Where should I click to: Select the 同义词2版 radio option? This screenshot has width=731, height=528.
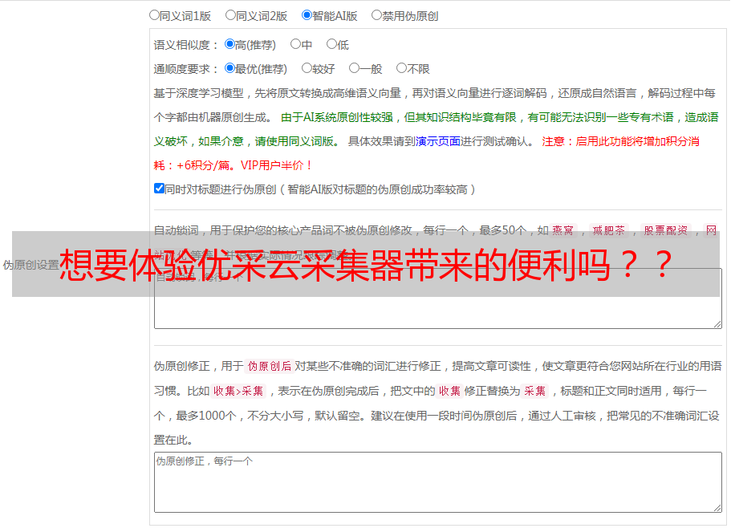click(x=230, y=15)
